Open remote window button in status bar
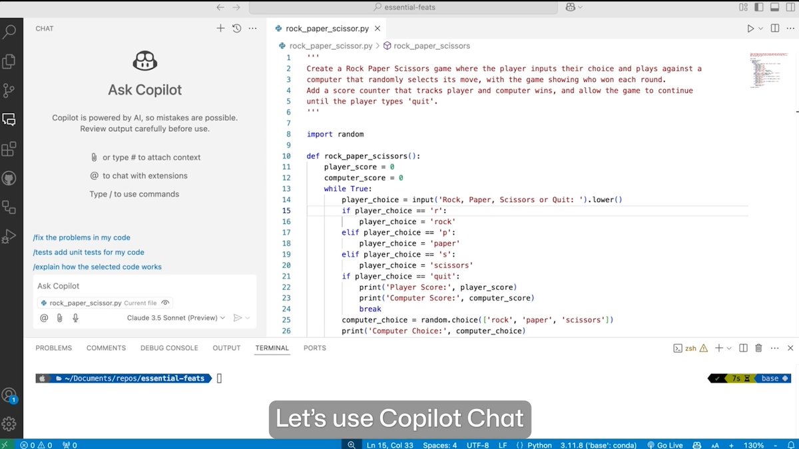Viewport: 799px width, 449px height. tap(6, 445)
